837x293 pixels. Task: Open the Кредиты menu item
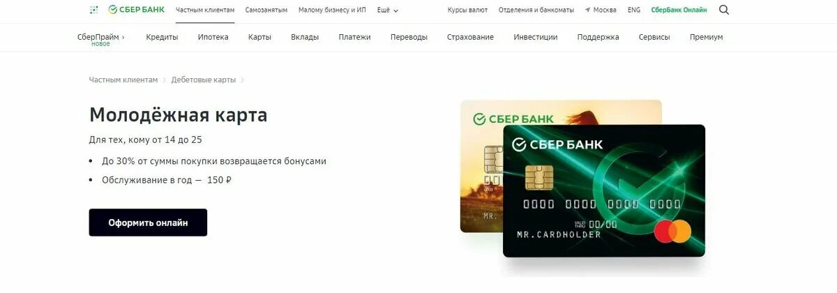click(x=162, y=37)
